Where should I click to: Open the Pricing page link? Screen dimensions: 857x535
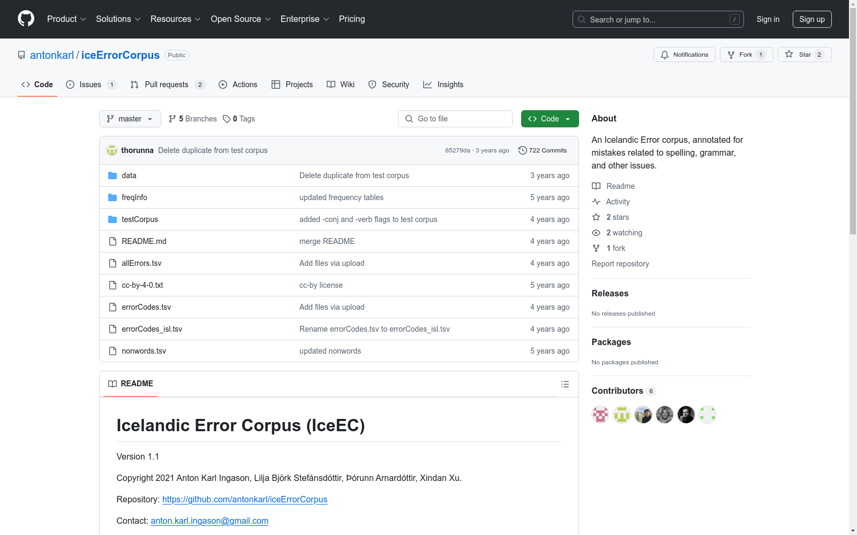352,19
